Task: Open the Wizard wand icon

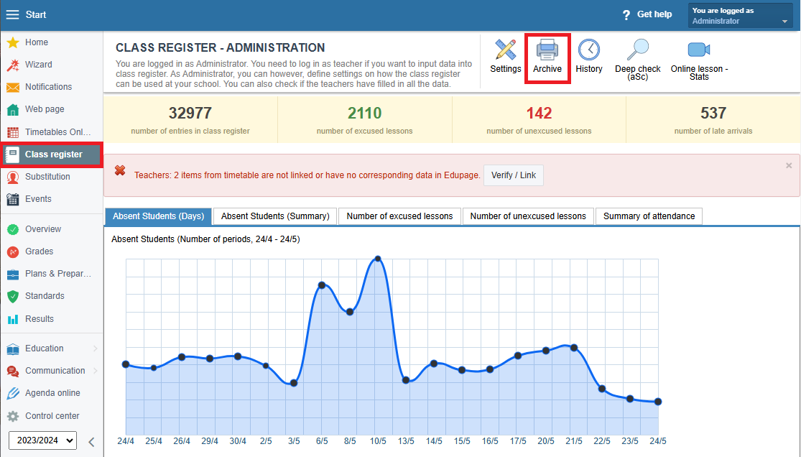Action: tap(13, 65)
